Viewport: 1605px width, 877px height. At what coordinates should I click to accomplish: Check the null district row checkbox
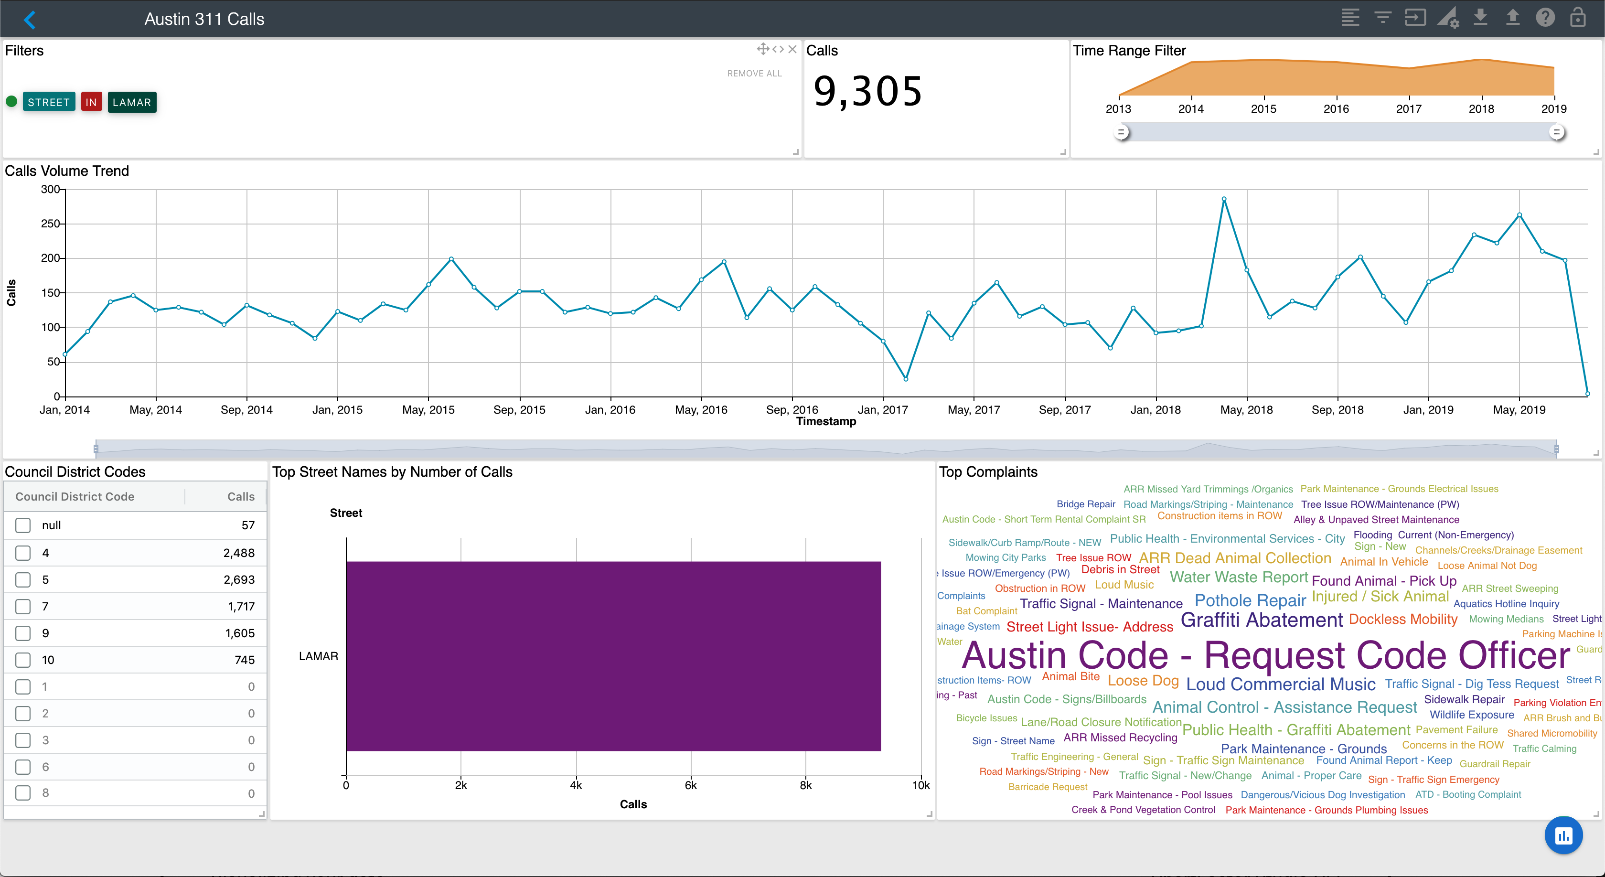point(23,525)
